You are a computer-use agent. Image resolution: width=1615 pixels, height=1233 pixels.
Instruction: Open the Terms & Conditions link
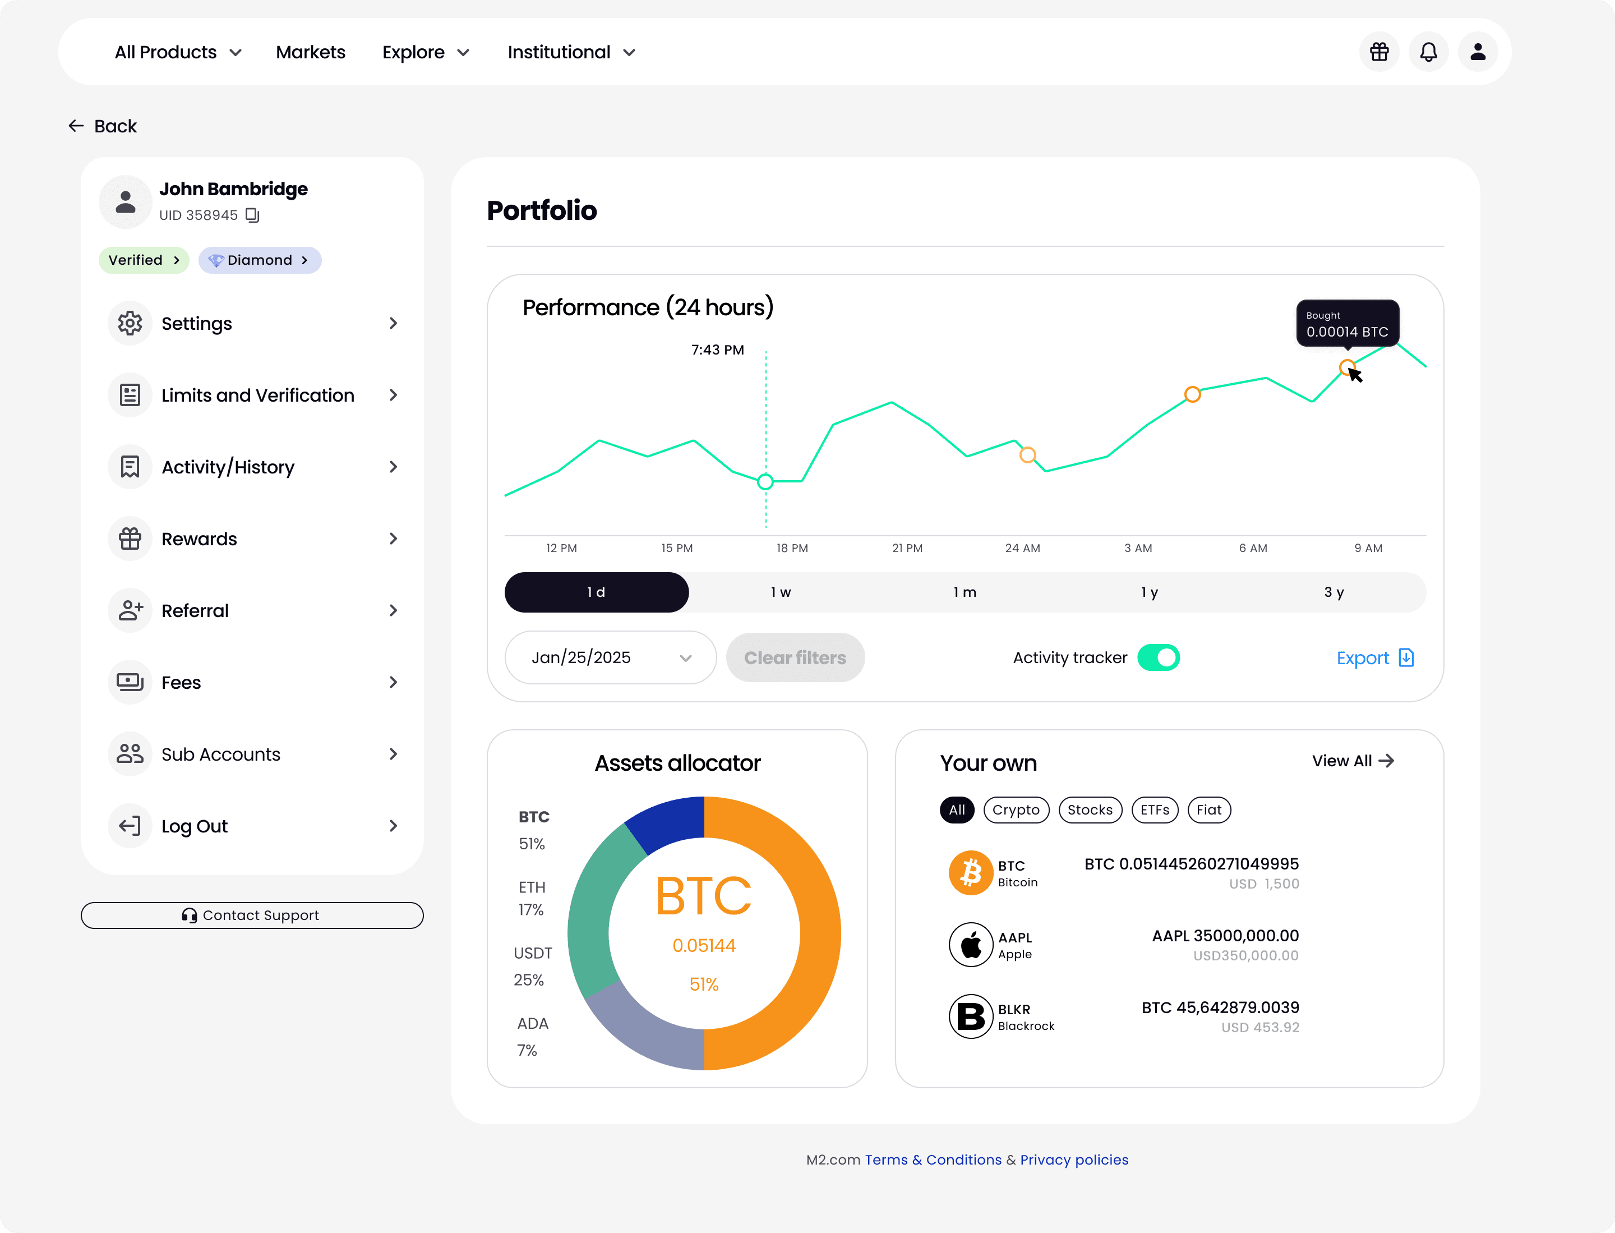(x=933, y=1160)
